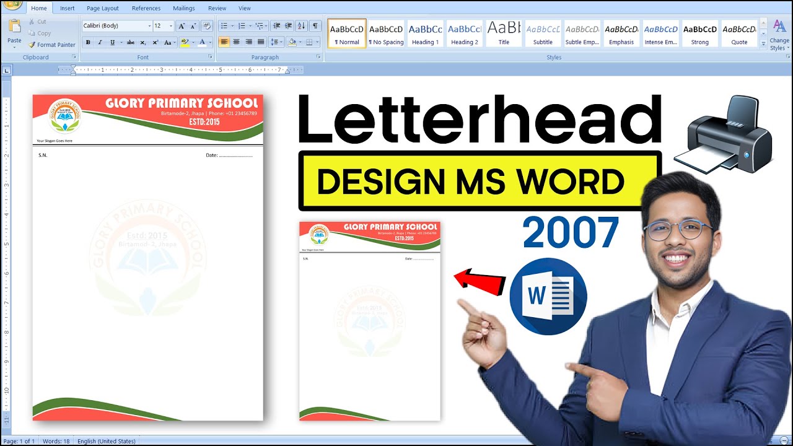This screenshot has height=446, width=793.
Task: Select Align Text Left
Action: pos(224,42)
